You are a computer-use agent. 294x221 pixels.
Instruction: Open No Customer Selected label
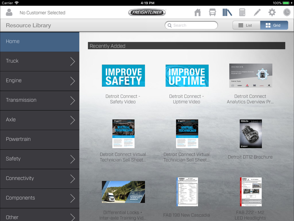(42, 13)
